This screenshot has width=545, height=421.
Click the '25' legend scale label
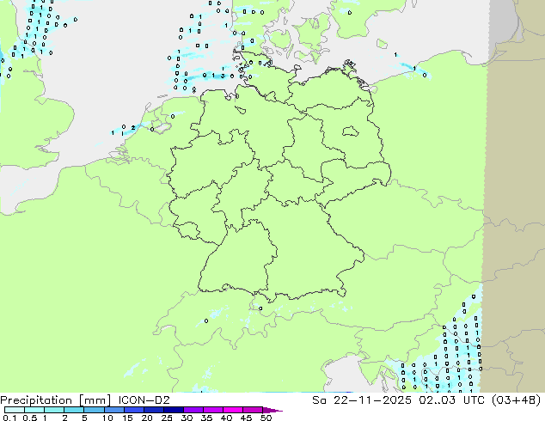[x=167, y=418]
